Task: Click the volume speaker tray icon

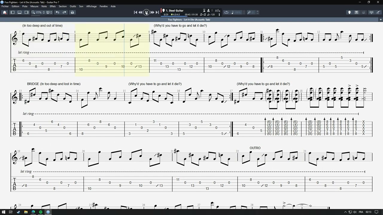Action: 355,212
